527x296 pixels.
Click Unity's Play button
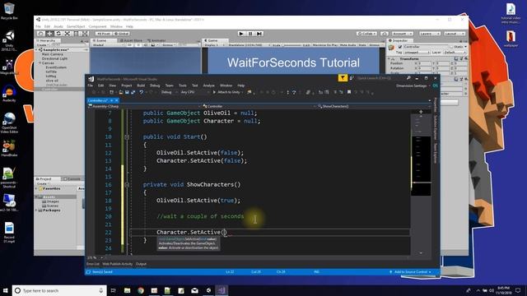pyautogui.click(x=241, y=34)
